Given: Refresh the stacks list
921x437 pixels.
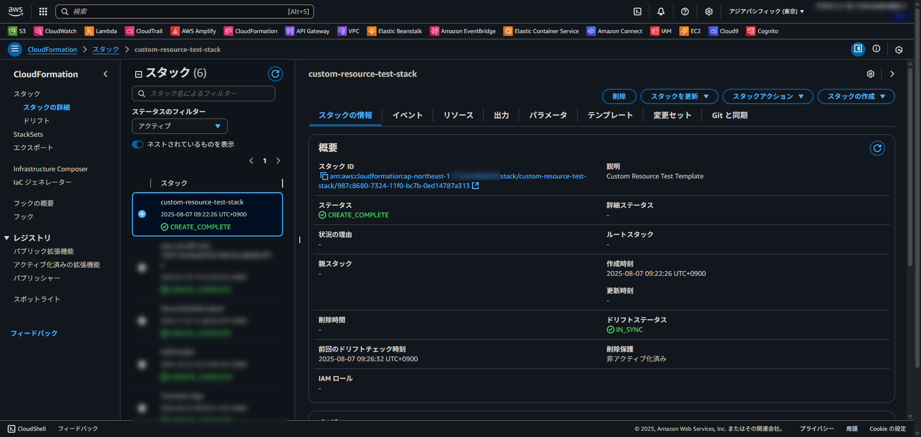Looking at the screenshot, I should tap(275, 74).
